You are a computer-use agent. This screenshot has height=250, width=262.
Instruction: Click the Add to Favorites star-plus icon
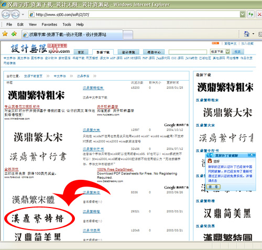[14, 34]
